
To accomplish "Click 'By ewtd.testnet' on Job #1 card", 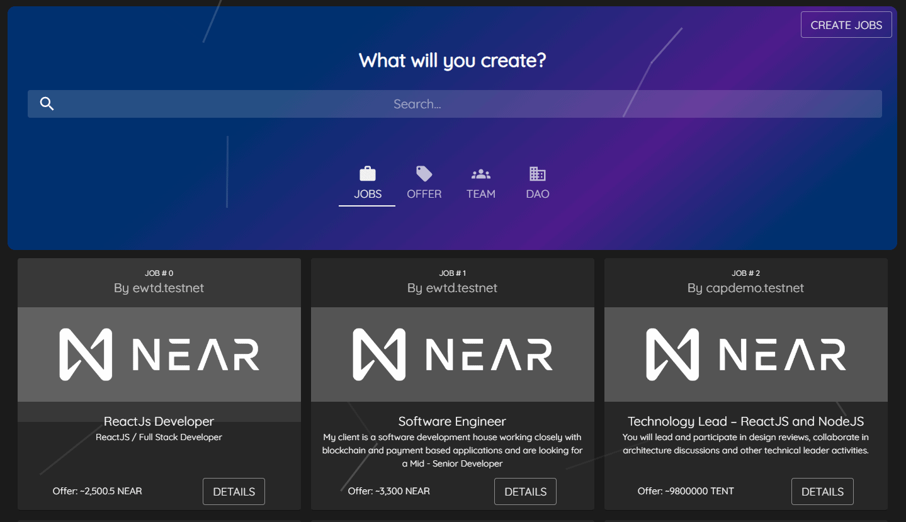I will click(452, 288).
